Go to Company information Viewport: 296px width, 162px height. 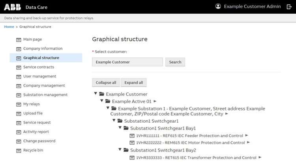click(43, 48)
